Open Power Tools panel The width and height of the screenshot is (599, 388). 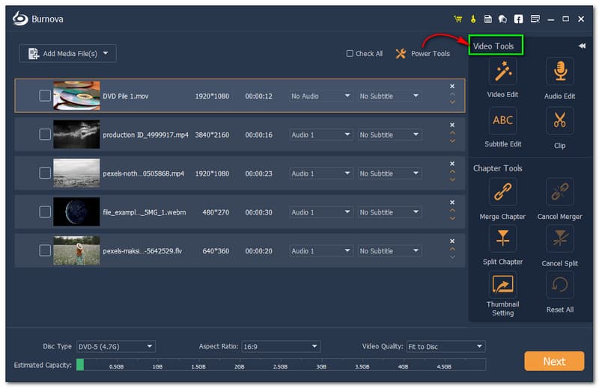pyautogui.click(x=422, y=54)
